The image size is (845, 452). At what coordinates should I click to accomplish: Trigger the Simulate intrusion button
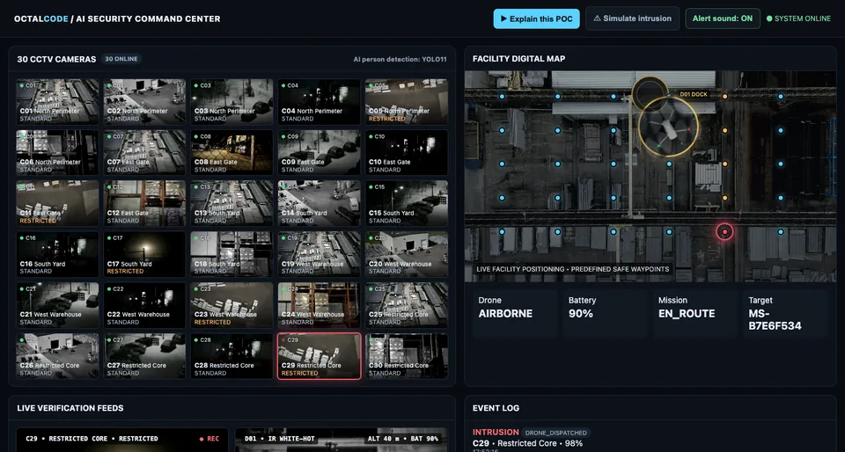point(632,18)
